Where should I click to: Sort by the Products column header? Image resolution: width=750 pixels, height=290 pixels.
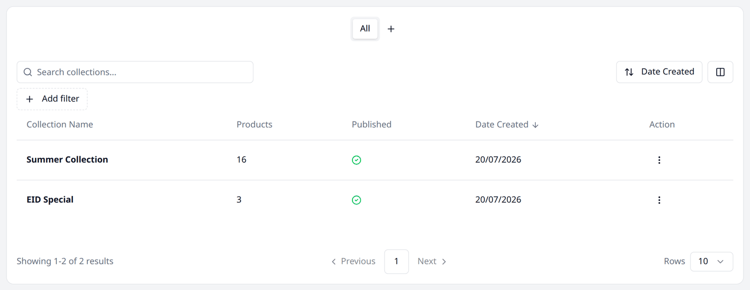[254, 125]
